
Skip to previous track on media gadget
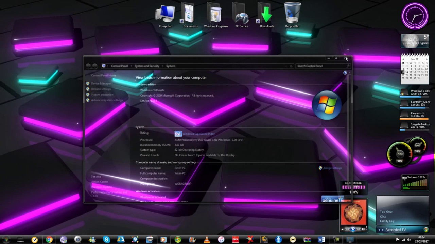347,229
